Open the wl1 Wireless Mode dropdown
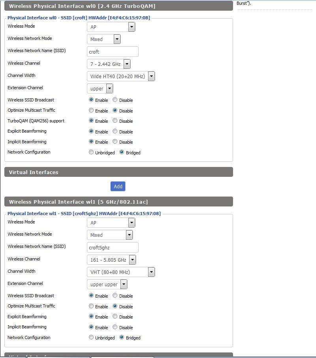This screenshot has height=358, width=316. pos(111,223)
